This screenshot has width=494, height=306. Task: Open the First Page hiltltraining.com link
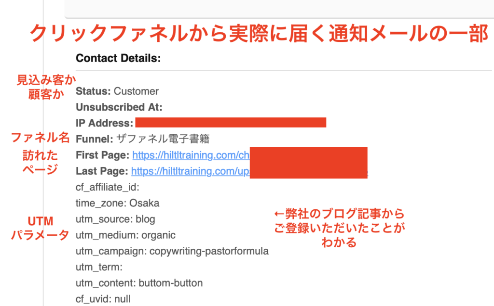tap(191, 155)
